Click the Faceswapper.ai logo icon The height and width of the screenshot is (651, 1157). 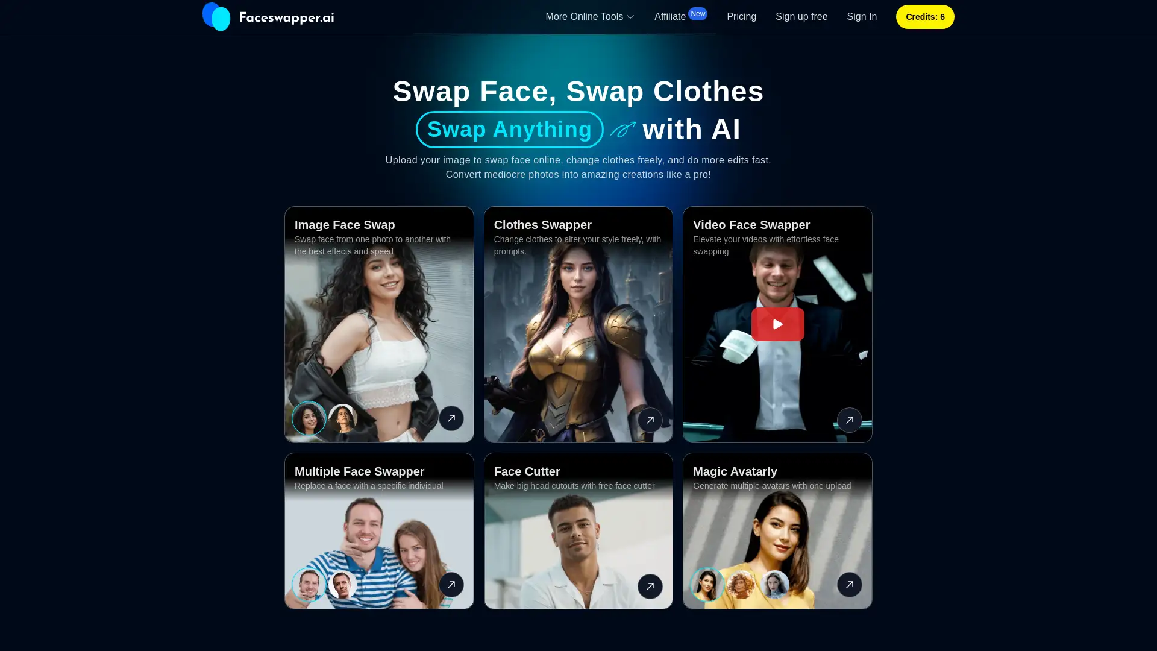tap(216, 17)
